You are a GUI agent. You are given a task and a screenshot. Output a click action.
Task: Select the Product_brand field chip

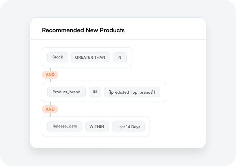[66, 92]
